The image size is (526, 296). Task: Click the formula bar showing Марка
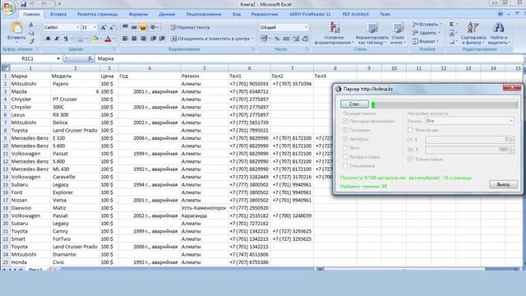[309, 58]
